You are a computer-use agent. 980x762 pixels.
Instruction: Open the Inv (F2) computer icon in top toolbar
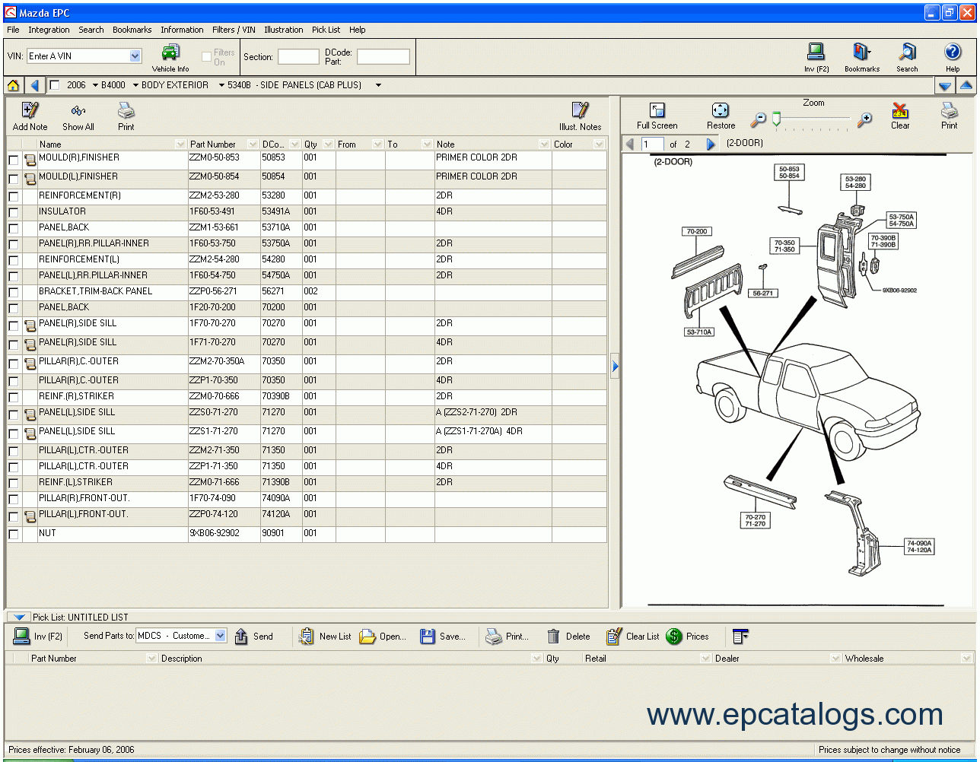816,52
